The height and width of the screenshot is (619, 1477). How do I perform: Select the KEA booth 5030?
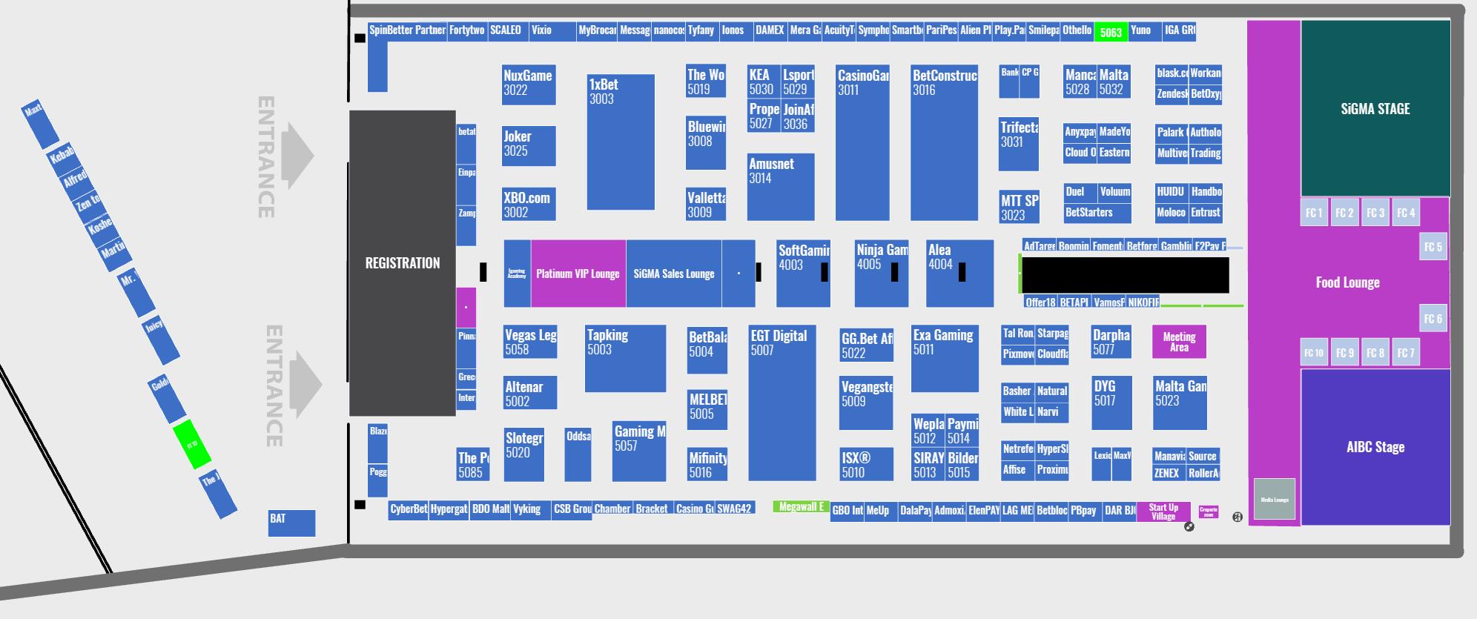coord(764,82)
